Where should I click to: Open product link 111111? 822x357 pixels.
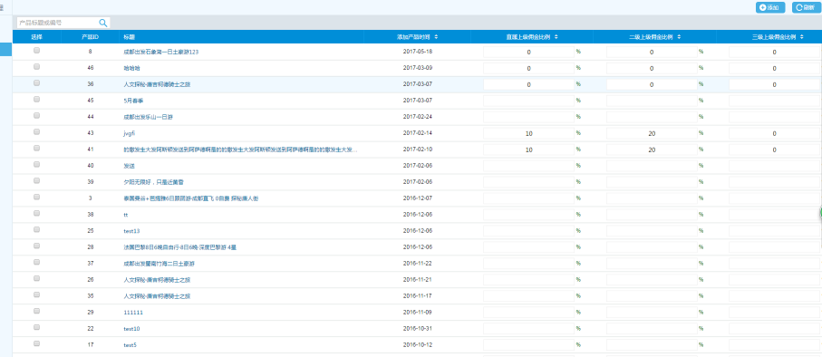133,313
